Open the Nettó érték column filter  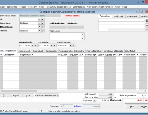pyautogui.click(x=135, y=55)
